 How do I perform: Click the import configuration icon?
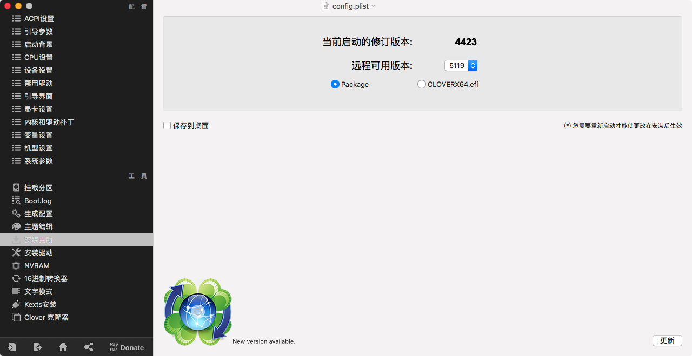click(12, 347)
